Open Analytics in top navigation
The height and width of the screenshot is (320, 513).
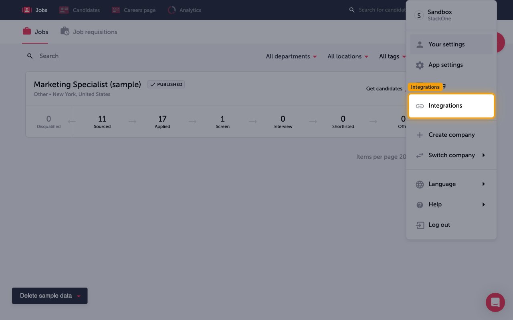click(x=184, y=10)
